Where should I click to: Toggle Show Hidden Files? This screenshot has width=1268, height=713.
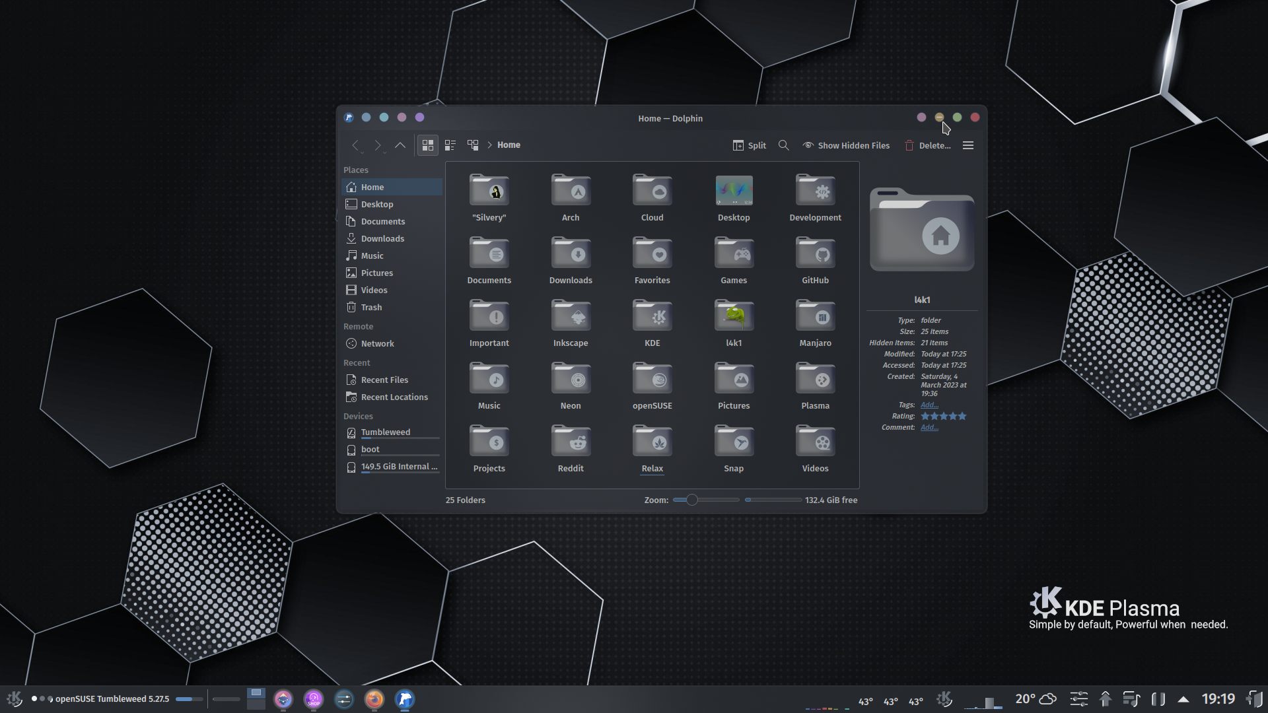[x=846, y=145]
